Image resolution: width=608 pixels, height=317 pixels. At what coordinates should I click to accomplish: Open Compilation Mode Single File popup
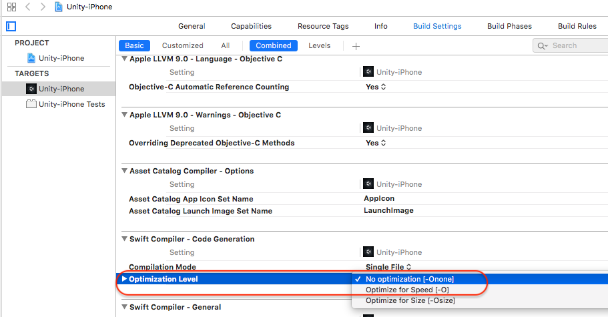[388, 267]
